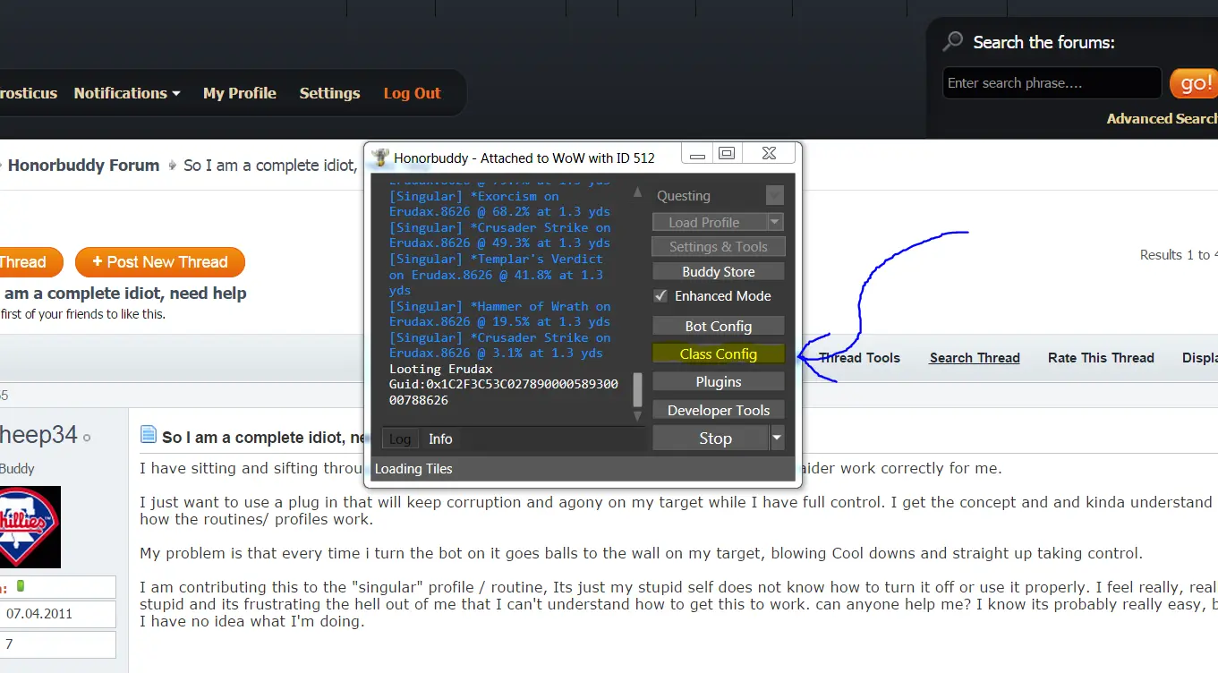This screenshot has width=1218, height=673.
Task: Click the orange go! search button
Action: coord(1193,83)
